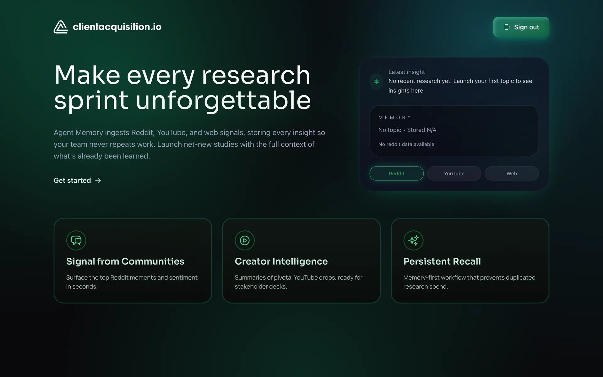Click the sign-out door icon

(507, 27)
